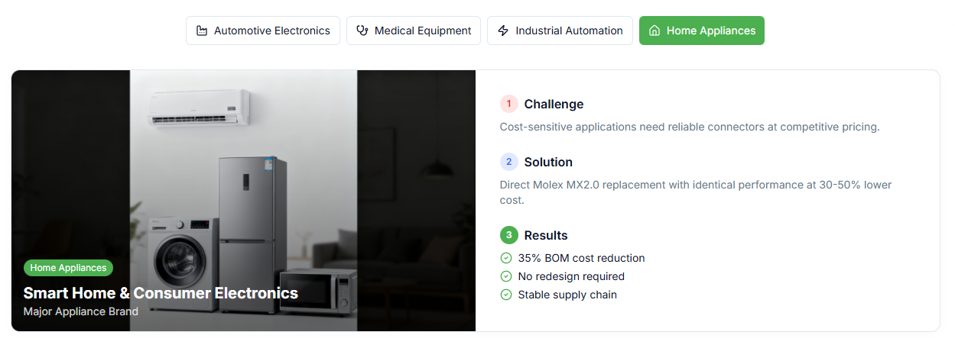Click the lightning bolt icon on Industrial Automation
The image size is (955, 348).
coord(503,31)
